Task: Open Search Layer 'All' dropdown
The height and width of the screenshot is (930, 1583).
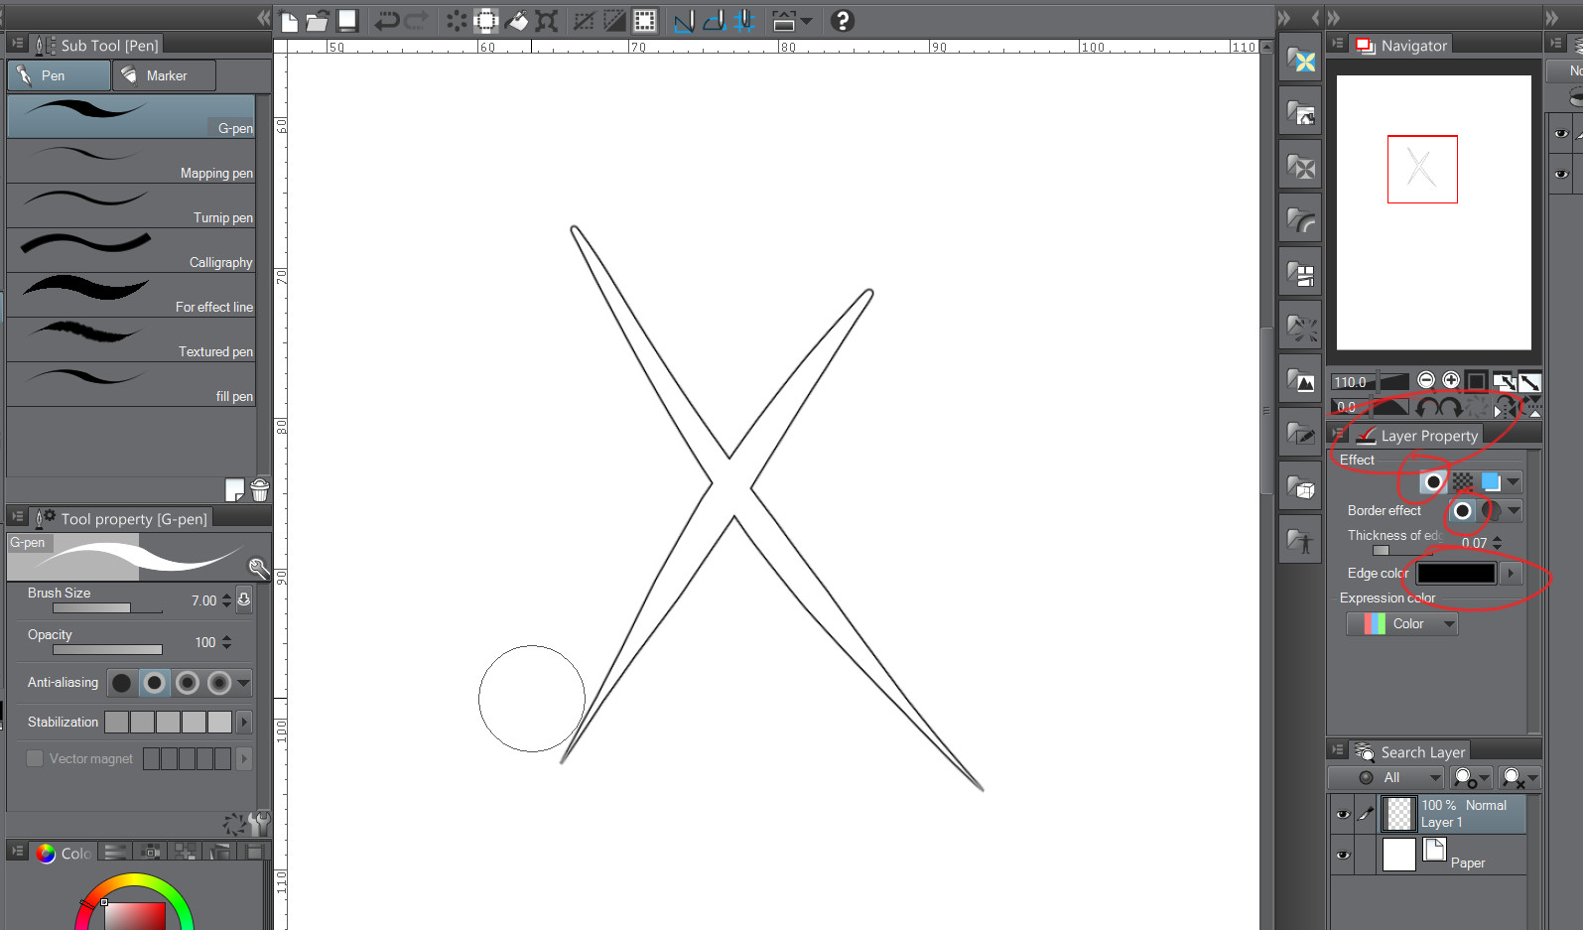Action: pos(1387,777)
